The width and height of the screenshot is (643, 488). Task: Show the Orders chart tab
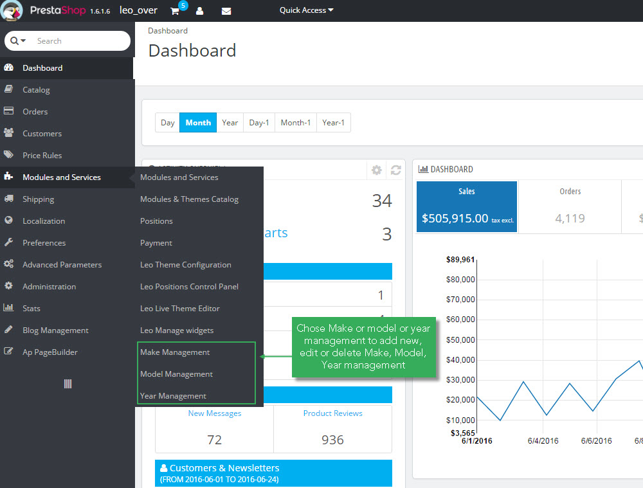point(570,206)
